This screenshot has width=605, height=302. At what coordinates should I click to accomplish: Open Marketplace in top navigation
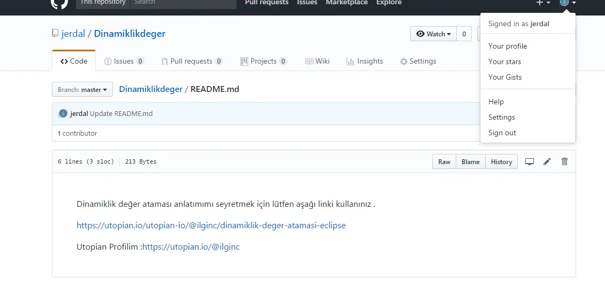(347, 2)
